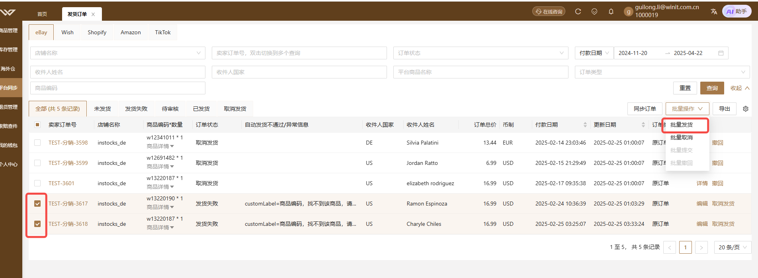Check the TEST-分销-3598 row checkbox

[37, 143]
